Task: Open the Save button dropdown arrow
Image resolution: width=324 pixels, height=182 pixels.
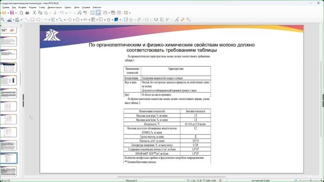Action: [x=16, y=13]
